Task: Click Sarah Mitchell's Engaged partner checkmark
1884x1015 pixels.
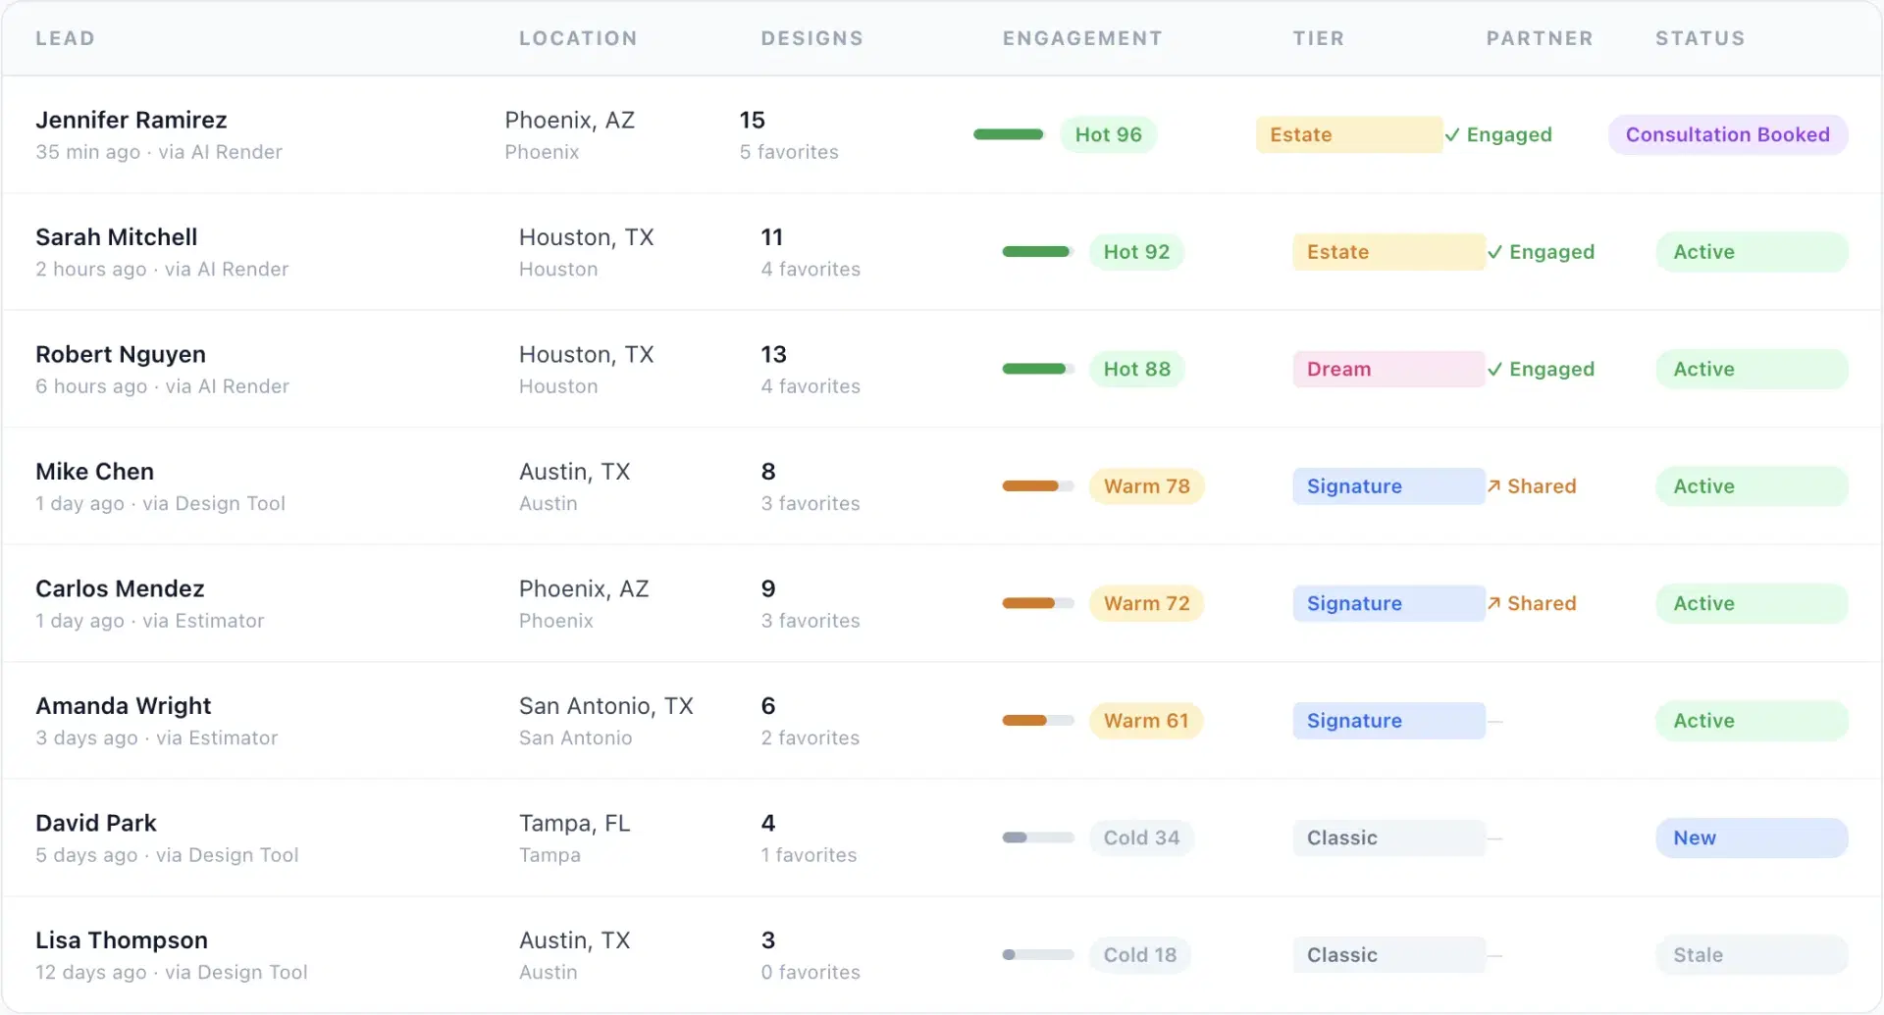Action: pos(1494,252)
